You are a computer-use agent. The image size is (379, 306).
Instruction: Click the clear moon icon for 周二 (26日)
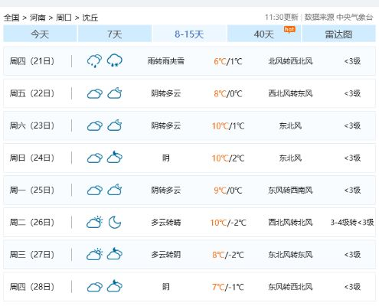click(115, 222)
